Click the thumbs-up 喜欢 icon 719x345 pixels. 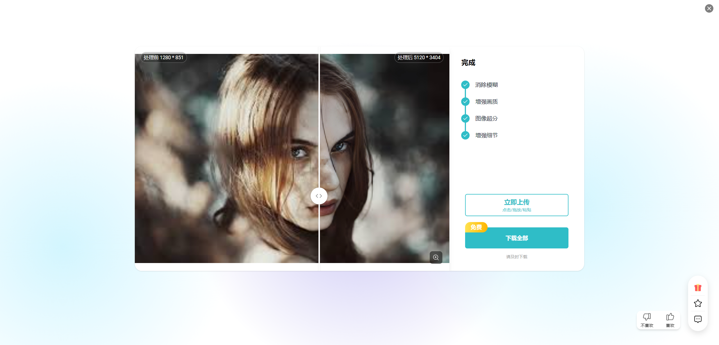click(670, 317)
